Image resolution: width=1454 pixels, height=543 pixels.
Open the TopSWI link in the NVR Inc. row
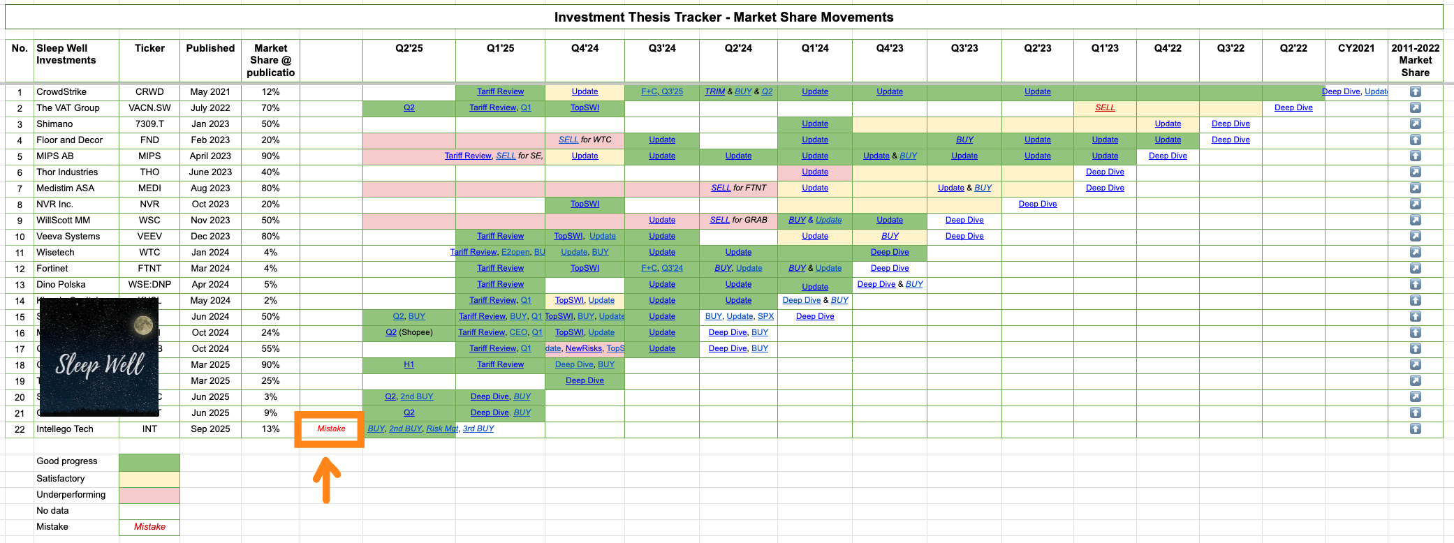coord(585,204)
